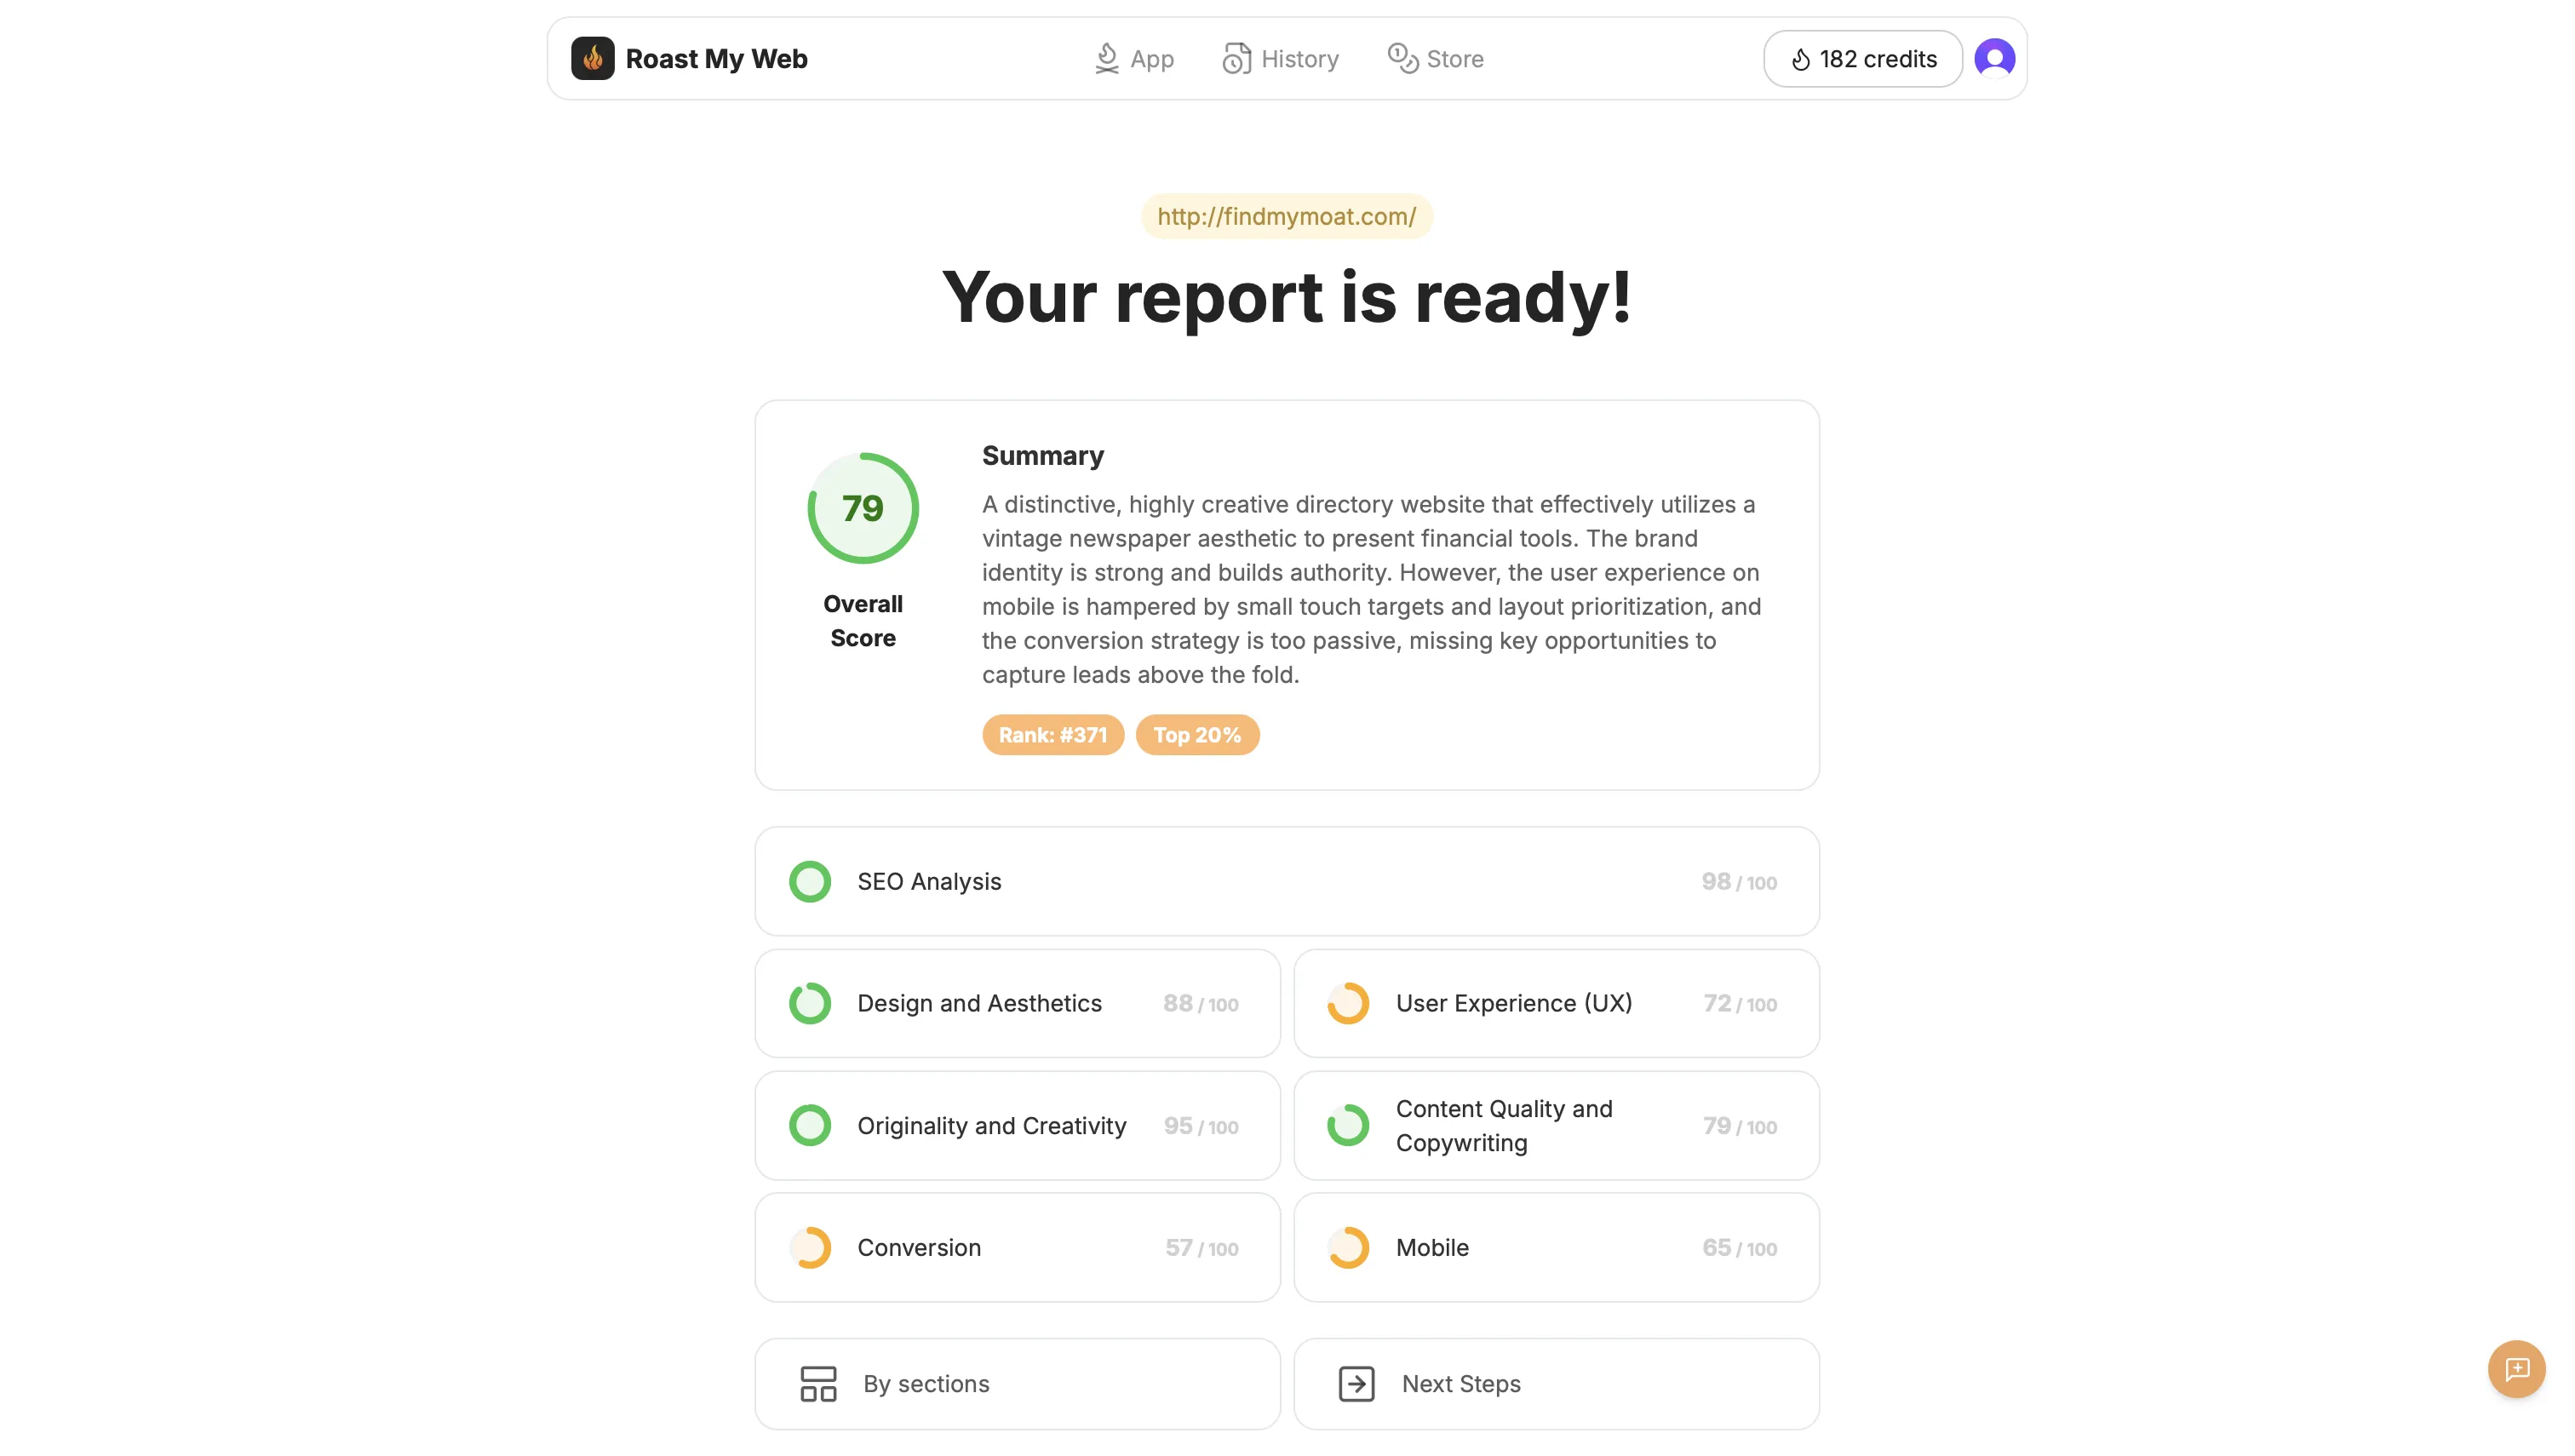The width and height of the screenshot is (2575, 1456).
Task: Open the Store page
Action: [x=1435, y=58]
